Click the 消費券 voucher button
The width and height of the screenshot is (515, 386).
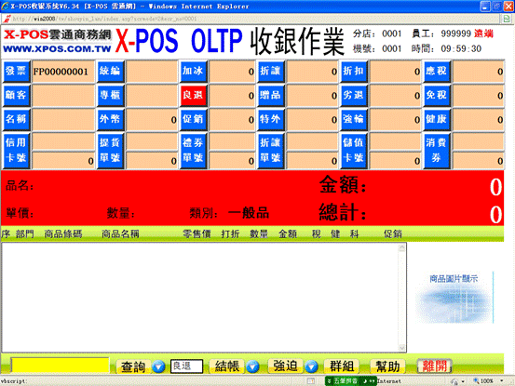click(x=437, y=151)
